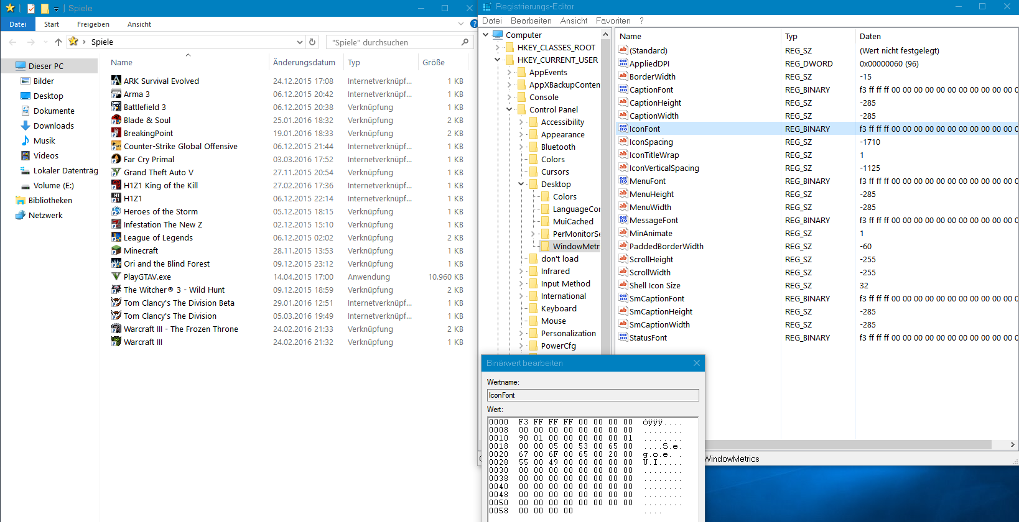The image size is (1019, 522).
Task: Select the Shell Icon Size registry value
Action: pos(654,285)
